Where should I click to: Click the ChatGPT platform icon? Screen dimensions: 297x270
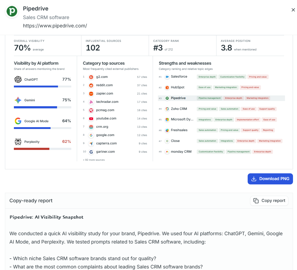[x=18, y=79]
